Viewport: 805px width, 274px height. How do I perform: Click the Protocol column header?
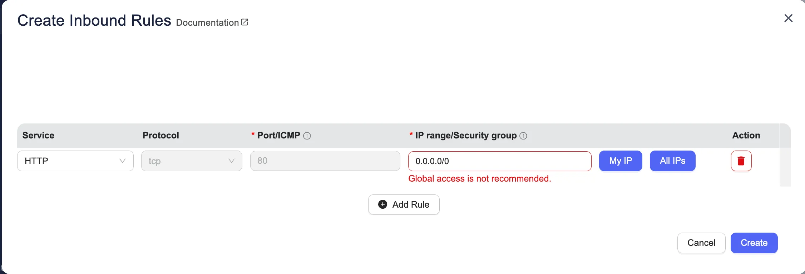(161, 136)
